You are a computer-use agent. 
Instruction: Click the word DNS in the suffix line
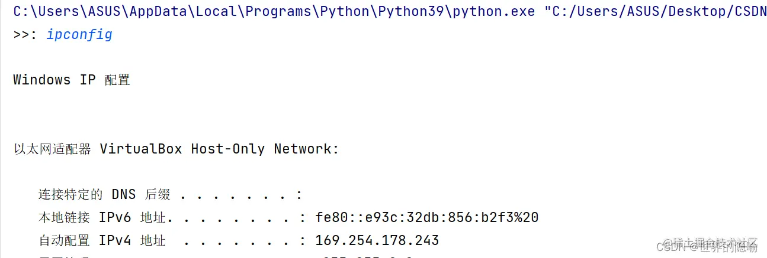[124, 194]
